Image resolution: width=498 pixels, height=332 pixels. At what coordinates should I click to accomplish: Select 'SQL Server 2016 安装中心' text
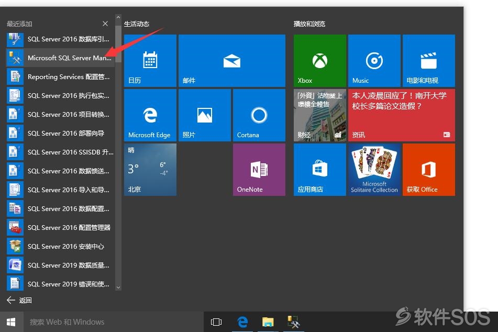click(66, 246)
